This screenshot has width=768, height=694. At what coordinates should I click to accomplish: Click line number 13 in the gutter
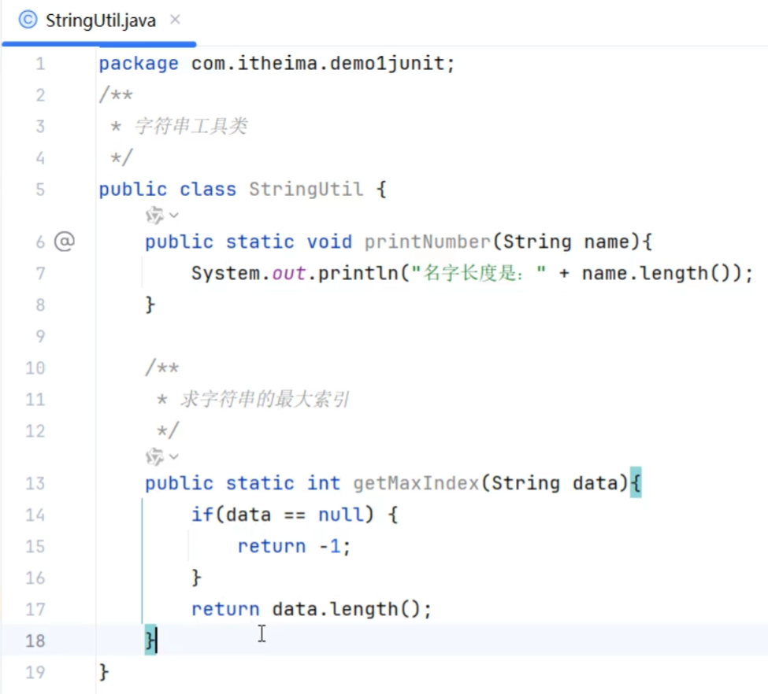(35, 484)
